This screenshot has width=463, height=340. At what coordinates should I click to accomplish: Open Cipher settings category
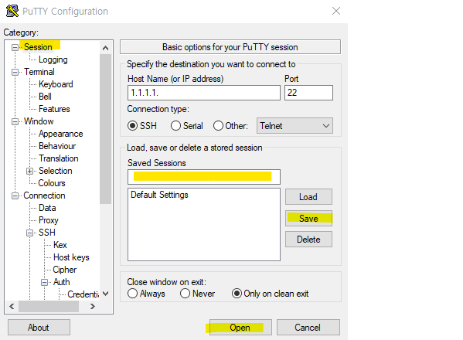click(x=65, y=270)
